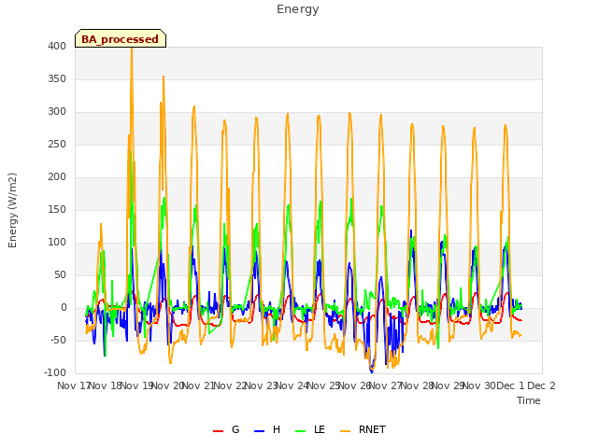Click the 300 y-axis tick label
Screen dimensions: 598x448
[57, 112]
